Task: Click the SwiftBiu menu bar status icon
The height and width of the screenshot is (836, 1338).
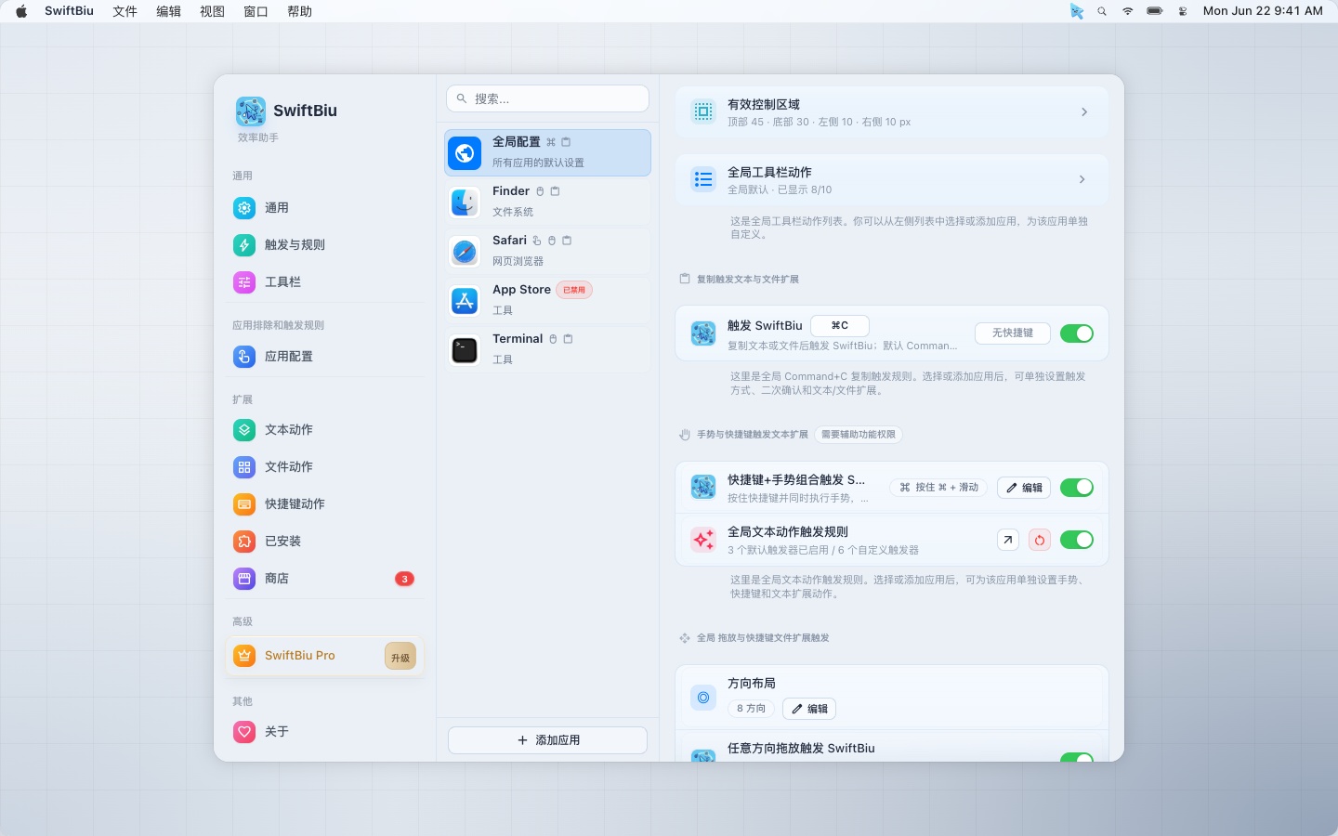Action: point(1077,11)
